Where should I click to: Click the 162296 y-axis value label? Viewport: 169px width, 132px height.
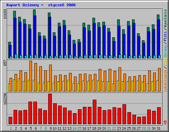[x=5, y=99]
